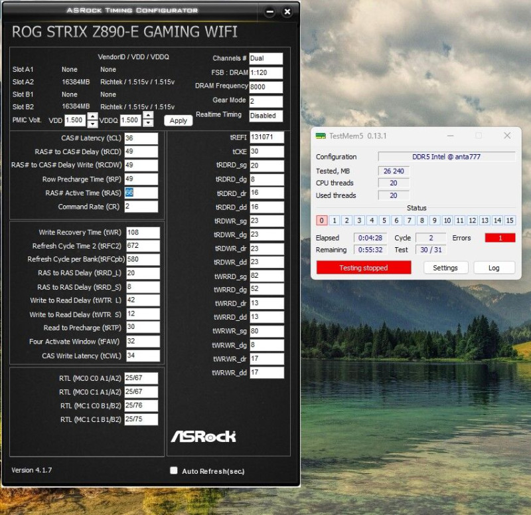Click the TestMem5 memory chip icon
This screenshot has width=531, height=515.
coord(321,136)
